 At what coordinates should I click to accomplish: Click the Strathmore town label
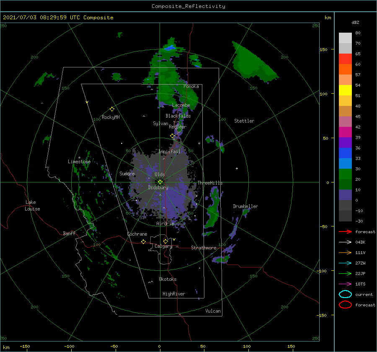pyautogui.click(x=204, y=248)
